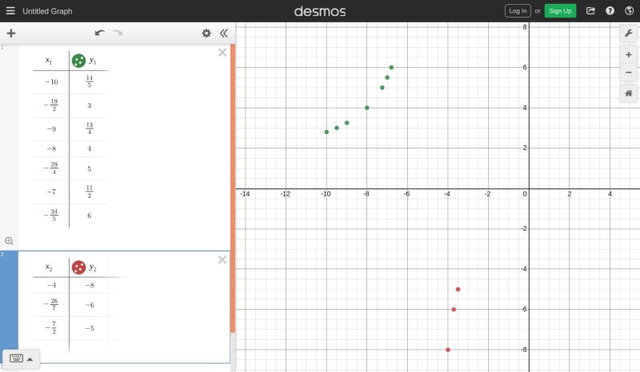This screenshot has width=640, height=372.
Task: Open the Language globe icon
Action: click(x=629, y=11)
